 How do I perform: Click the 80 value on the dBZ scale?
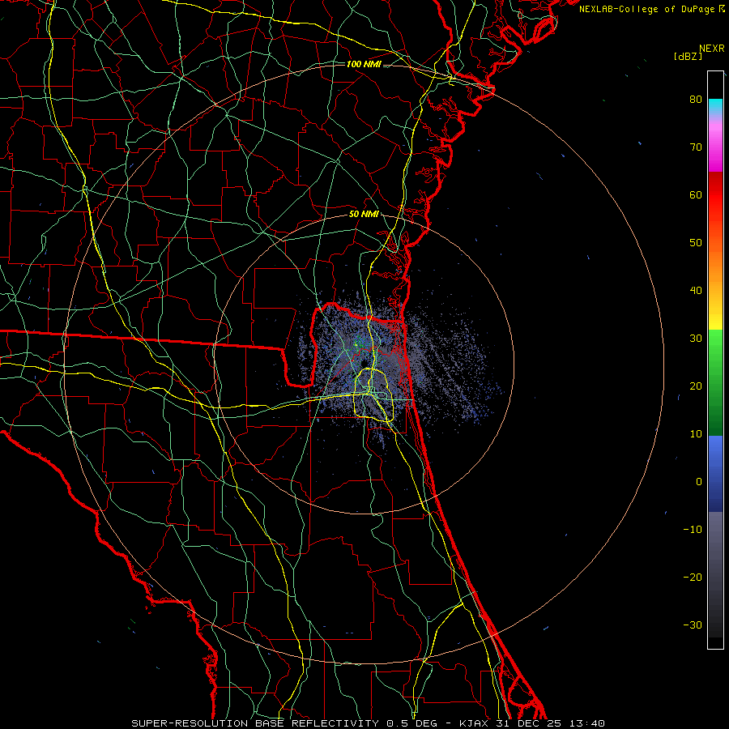pyautogui.click(x=696, y=100)
